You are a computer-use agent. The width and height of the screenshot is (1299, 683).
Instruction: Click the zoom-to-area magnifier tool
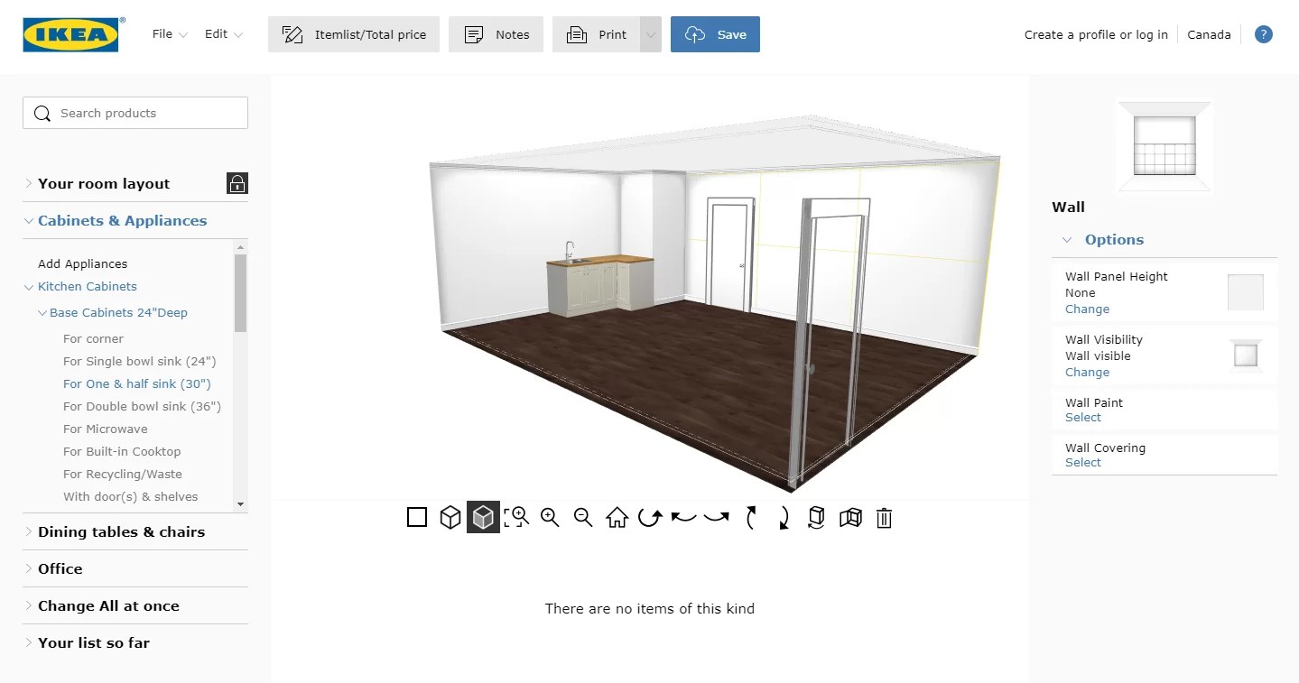517,517
